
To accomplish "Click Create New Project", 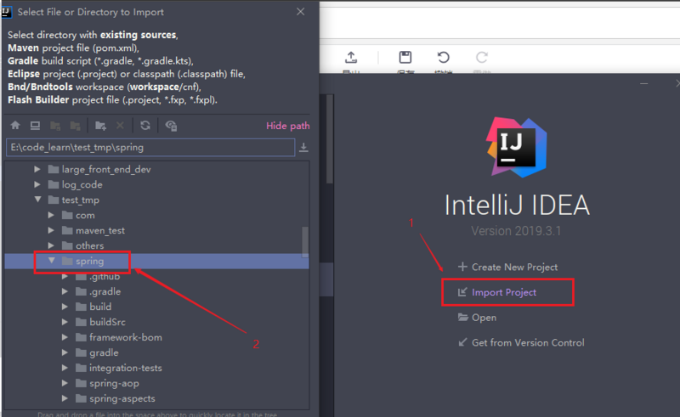I will (x=507, y=267).
